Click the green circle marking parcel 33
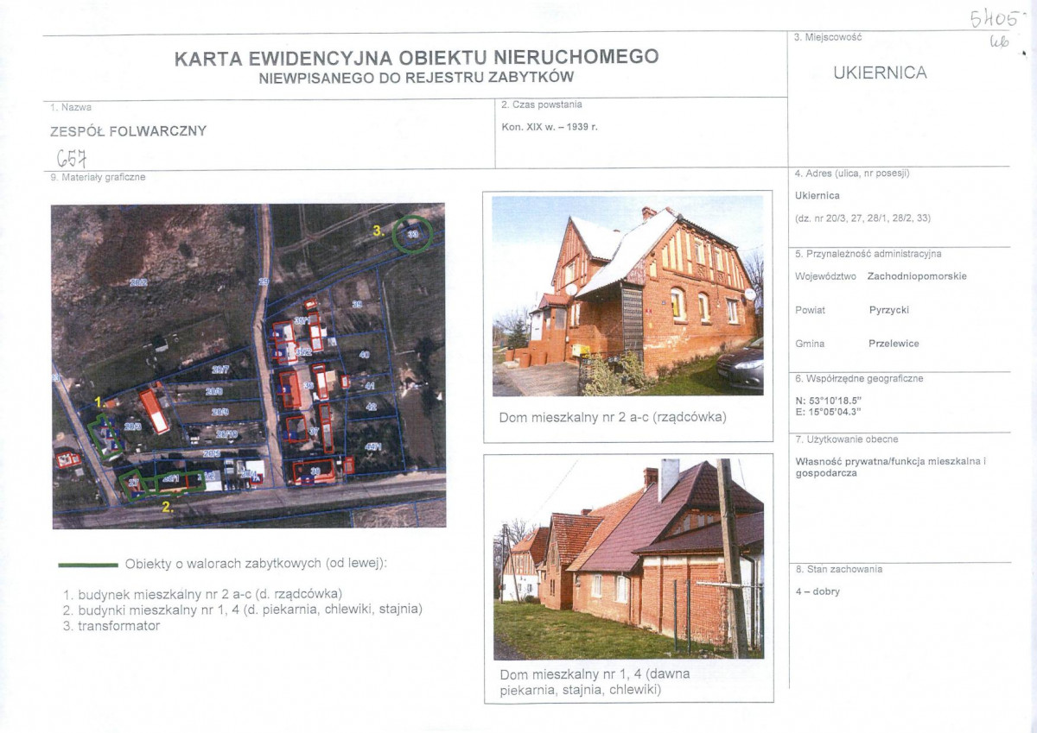 (x=413, y=234)
